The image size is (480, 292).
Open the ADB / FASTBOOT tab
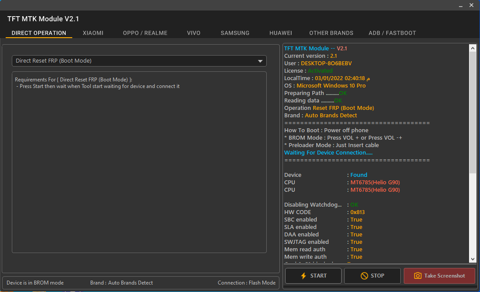point(392,33)
